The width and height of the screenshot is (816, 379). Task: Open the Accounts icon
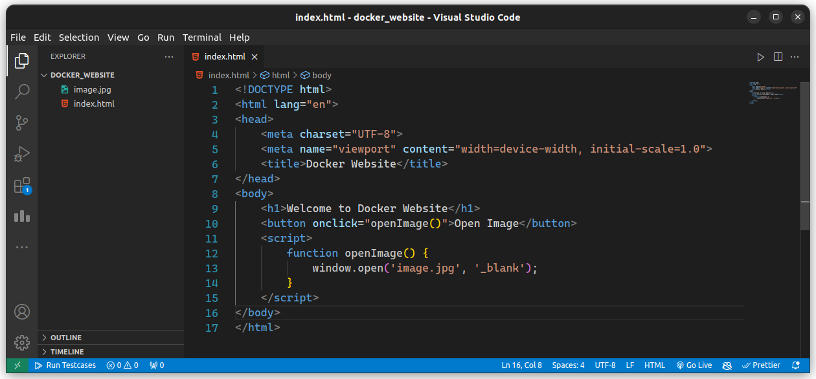(22, 312)
